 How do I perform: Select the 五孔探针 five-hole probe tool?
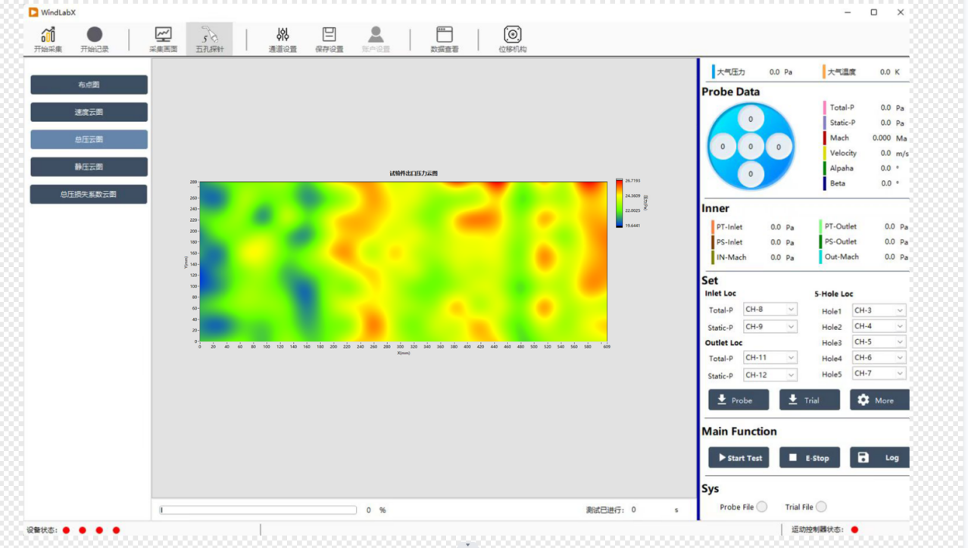point(209,39)
